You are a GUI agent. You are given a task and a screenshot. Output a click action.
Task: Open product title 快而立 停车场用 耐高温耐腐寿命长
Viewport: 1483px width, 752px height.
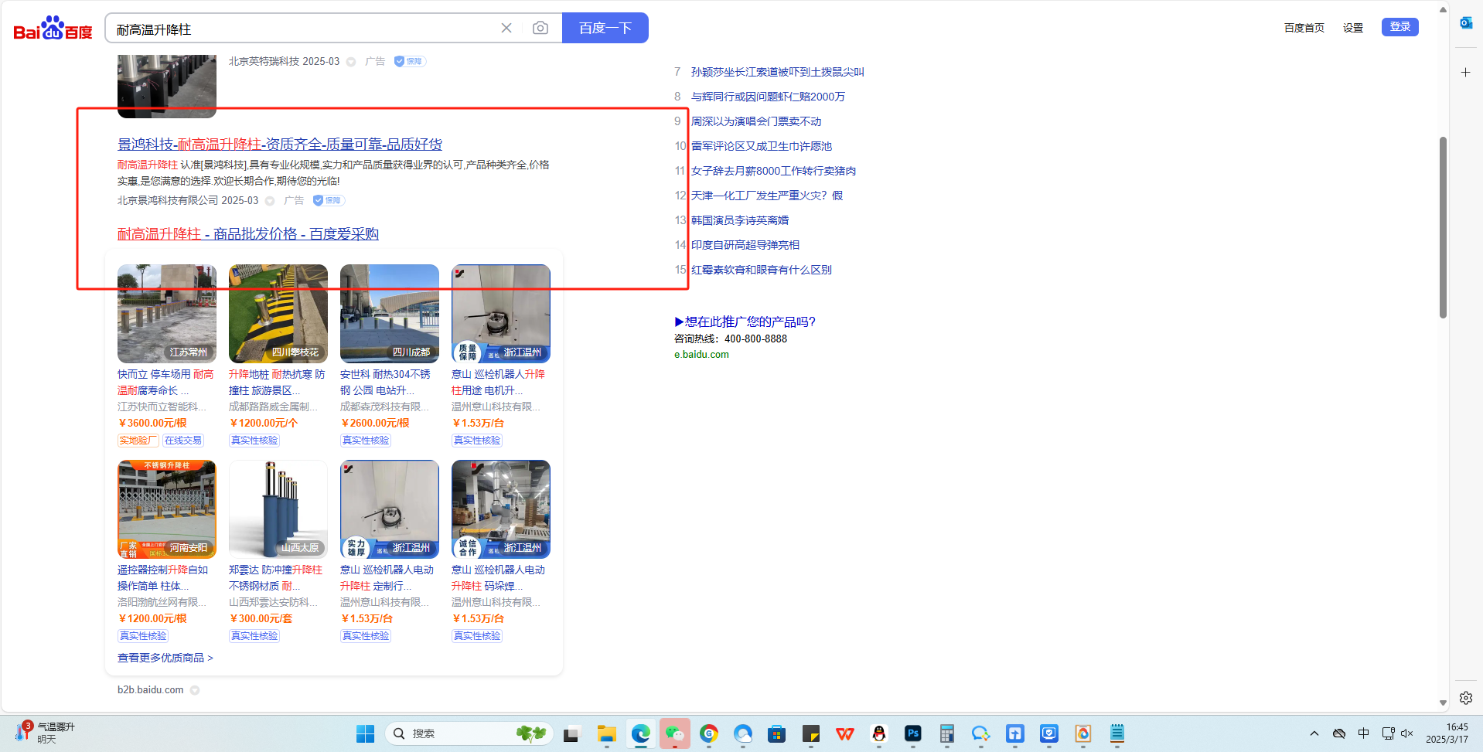165,383
